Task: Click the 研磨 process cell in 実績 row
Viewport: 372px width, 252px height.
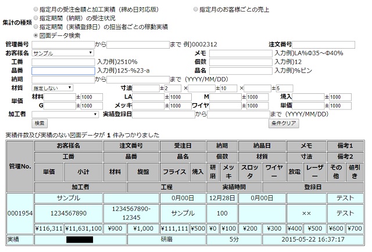Action: pyautogui.click(x=167, y=239)
